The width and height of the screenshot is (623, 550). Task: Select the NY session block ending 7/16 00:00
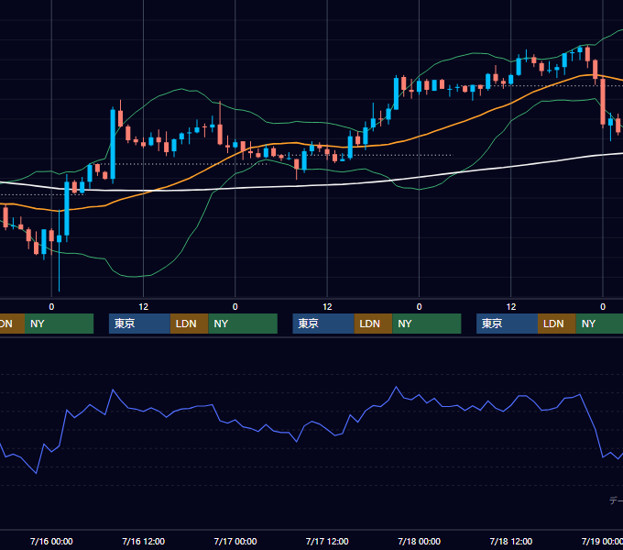59,324
